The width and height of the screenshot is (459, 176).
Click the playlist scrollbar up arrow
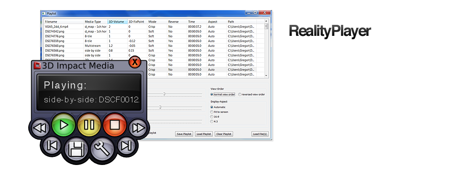266,21
